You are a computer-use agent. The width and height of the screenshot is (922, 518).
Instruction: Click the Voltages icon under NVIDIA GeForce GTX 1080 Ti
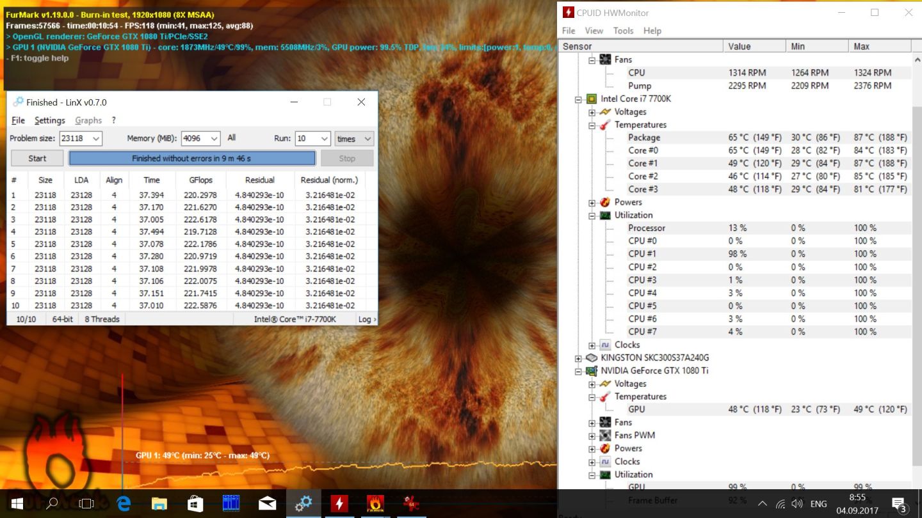click(x=605, y=384)
